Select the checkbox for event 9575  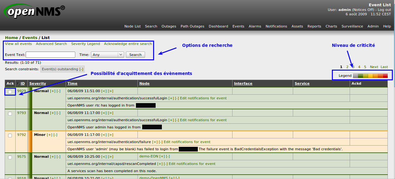click(x=10, y=157)
